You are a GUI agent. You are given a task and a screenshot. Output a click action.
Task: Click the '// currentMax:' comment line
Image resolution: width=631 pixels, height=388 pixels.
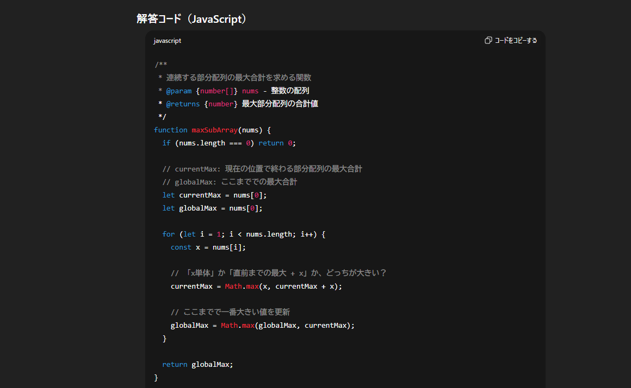click(262, 169)
